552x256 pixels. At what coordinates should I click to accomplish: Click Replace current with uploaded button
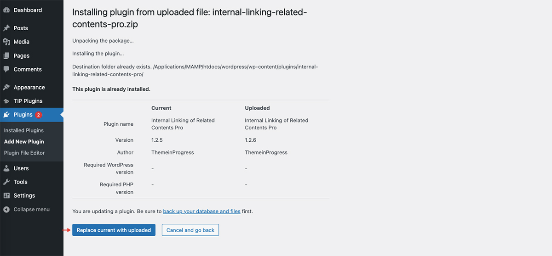point(114,230)
